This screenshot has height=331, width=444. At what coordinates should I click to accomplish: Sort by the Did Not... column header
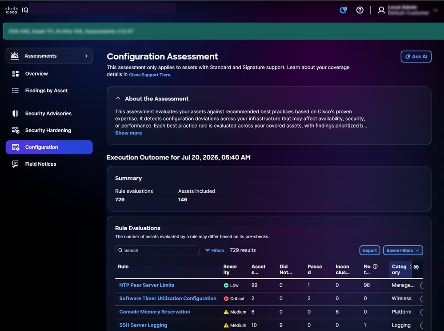click(286, 270)
